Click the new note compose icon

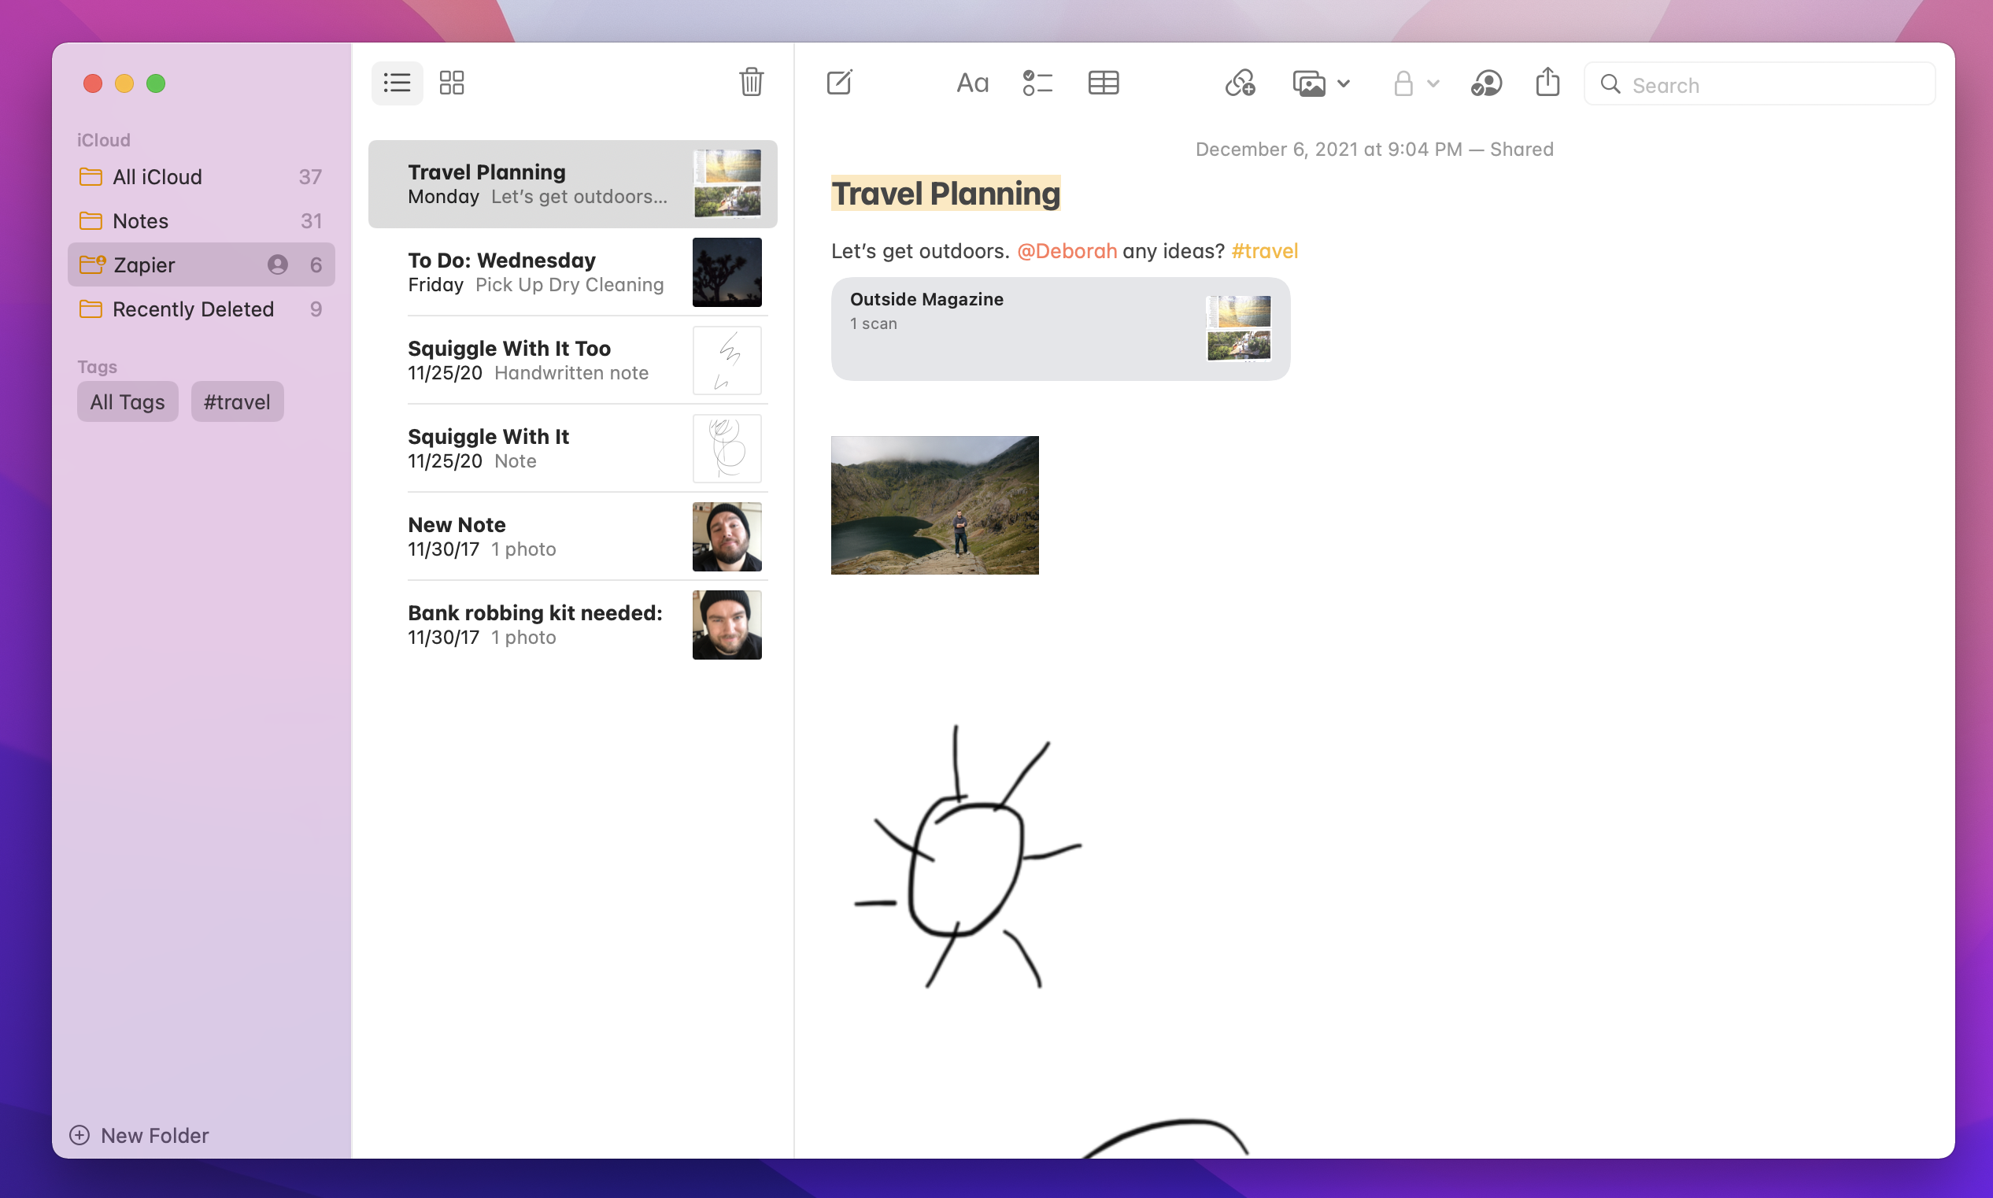[838, 83]
